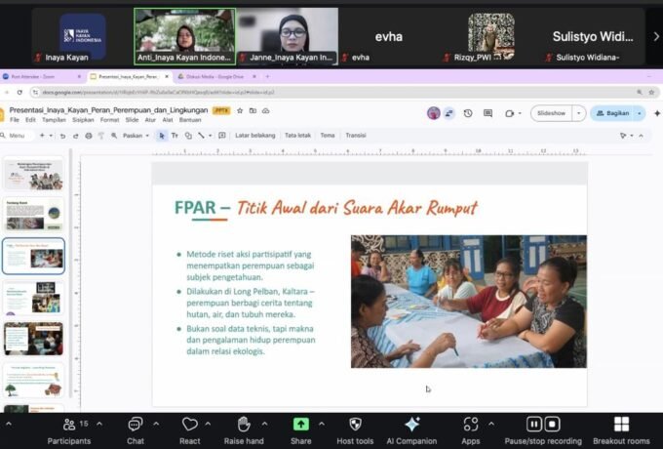Click the Bagikan share button
This screenshot has width=663, height=449.
pyautogui.click(x=618, y=113)
